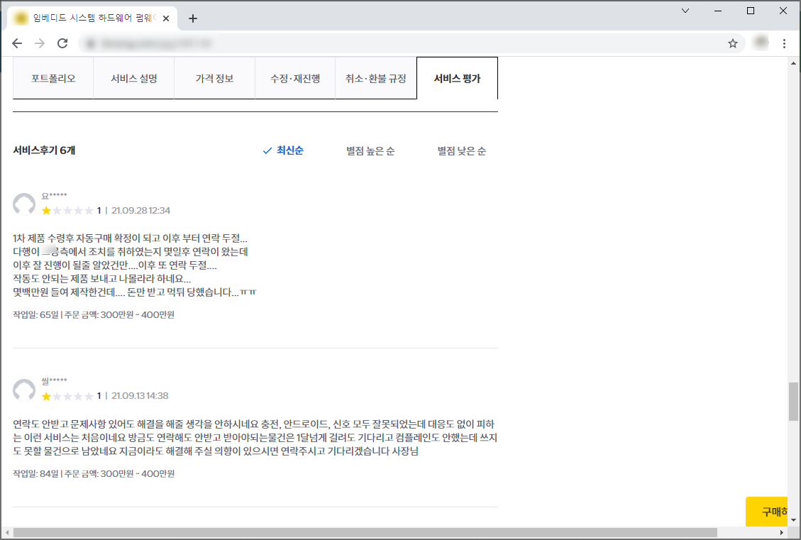
Task: Click the browser back arrow
Action: 17,43
